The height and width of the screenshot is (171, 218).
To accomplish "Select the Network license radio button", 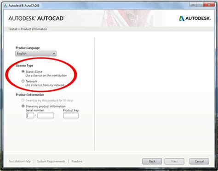I will [23, 81].
